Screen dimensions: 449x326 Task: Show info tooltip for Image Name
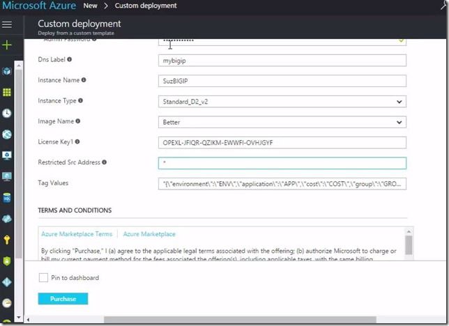point(78,121)
